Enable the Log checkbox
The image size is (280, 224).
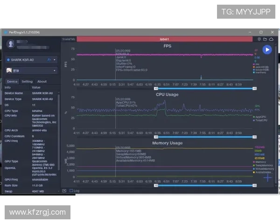(71, 190)
